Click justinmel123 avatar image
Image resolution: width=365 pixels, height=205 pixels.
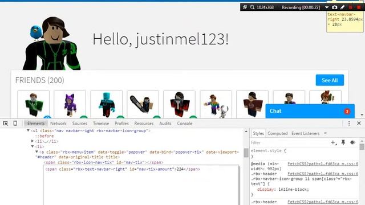(52, 43)
